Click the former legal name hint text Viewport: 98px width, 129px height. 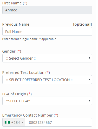tap(29, 39)
